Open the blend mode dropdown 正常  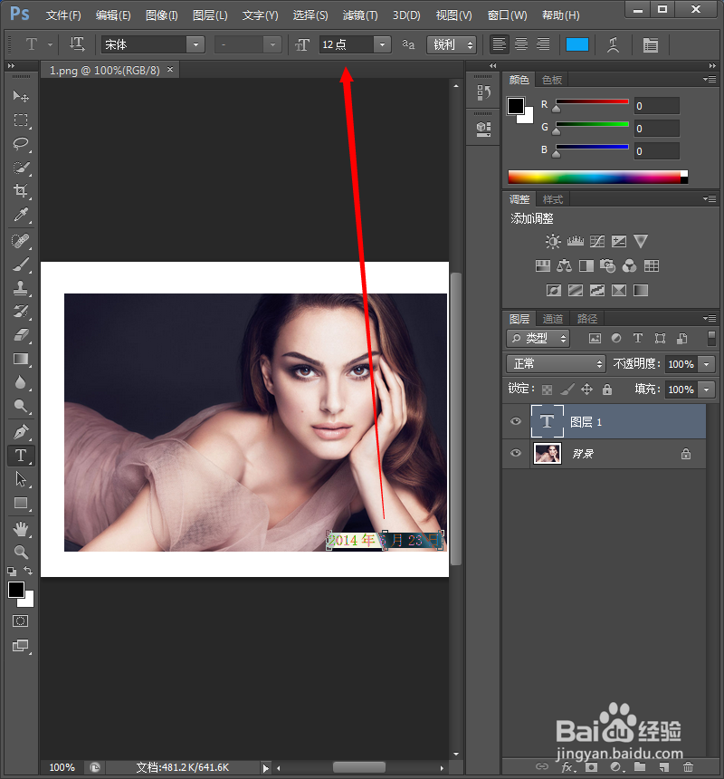click(556, 363)
